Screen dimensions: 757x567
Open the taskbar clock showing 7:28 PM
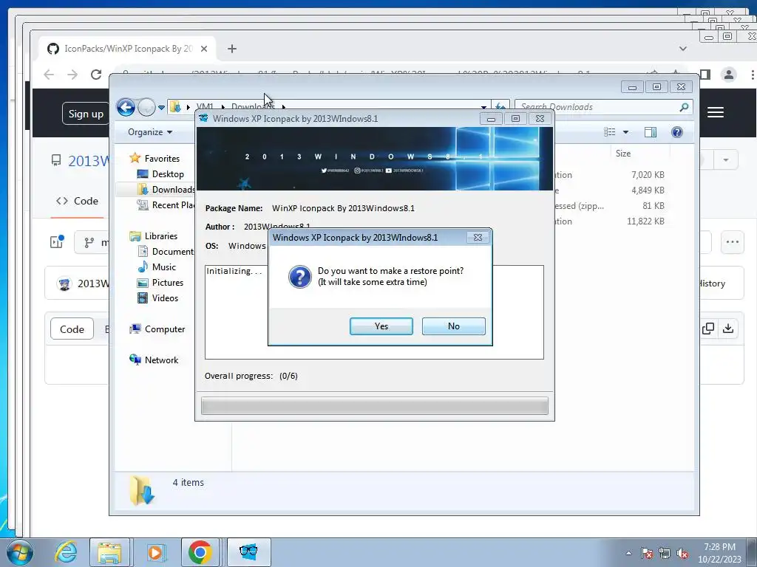(x=719, y=552)
